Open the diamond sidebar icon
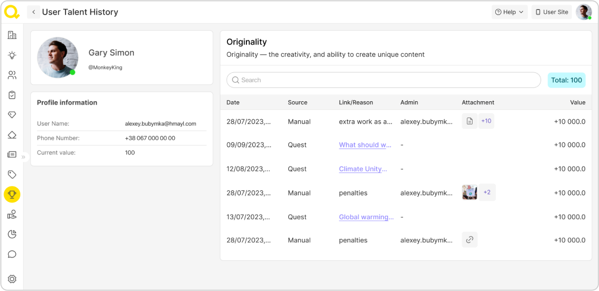Viewport: 599px width, 291px height. coord(12,115)
